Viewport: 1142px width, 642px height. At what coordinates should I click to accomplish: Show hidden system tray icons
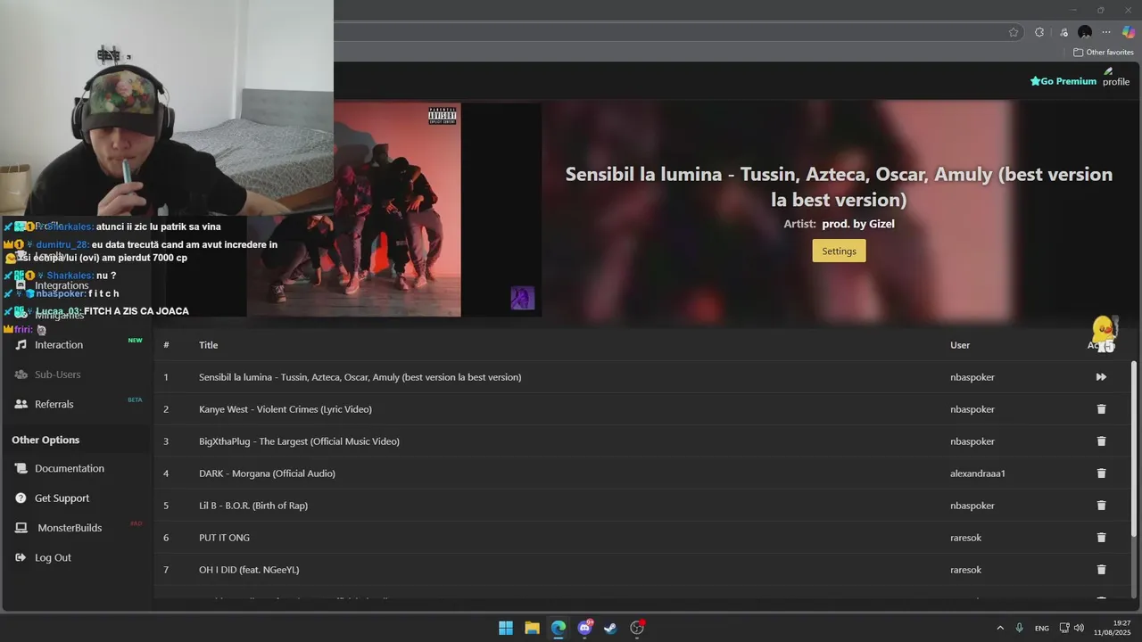1000,628
